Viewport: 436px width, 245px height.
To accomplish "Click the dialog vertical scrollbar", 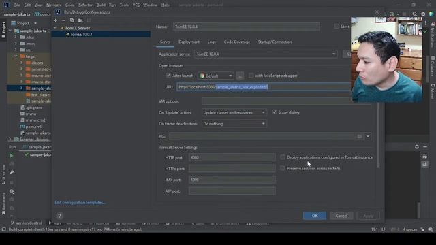I will click(x=378, y=136).
